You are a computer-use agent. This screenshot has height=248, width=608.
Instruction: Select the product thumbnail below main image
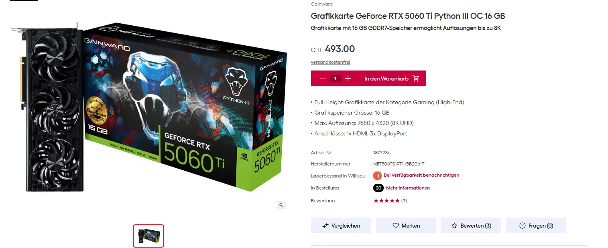pyautogui.click(x=148, y=236)
